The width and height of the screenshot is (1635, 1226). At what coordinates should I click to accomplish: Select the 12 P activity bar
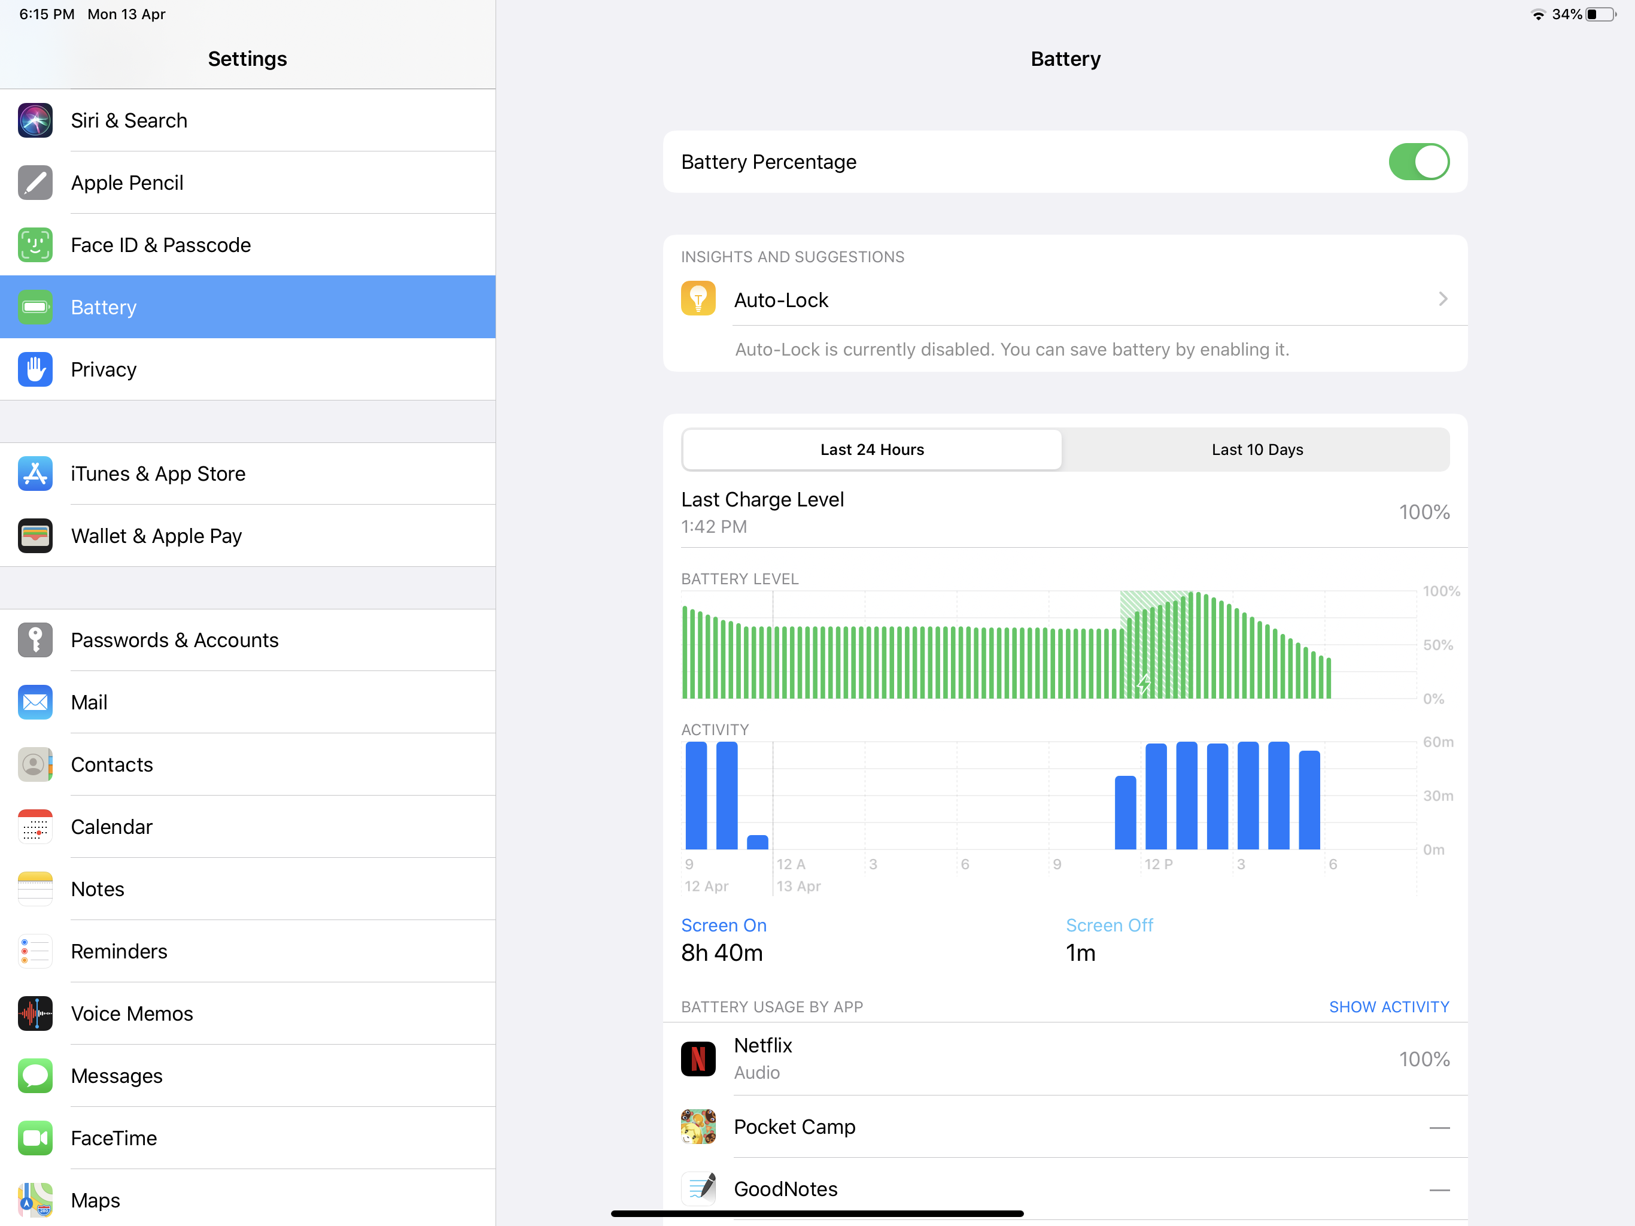[1155, 796]
